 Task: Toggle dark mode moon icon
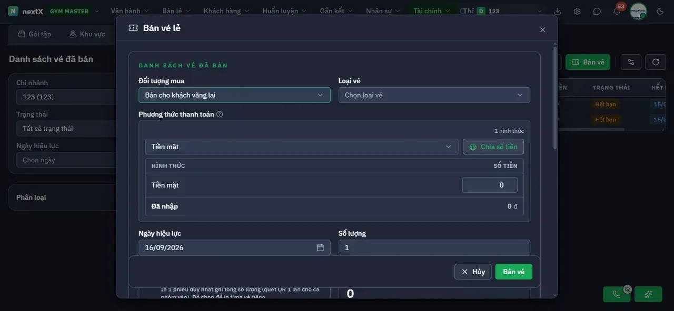click(660, 11)
